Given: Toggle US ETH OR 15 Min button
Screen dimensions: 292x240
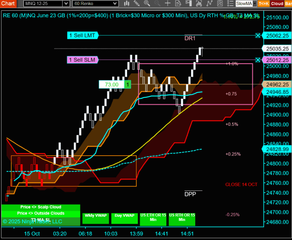Looking at the screenshot, I should 153,219.
